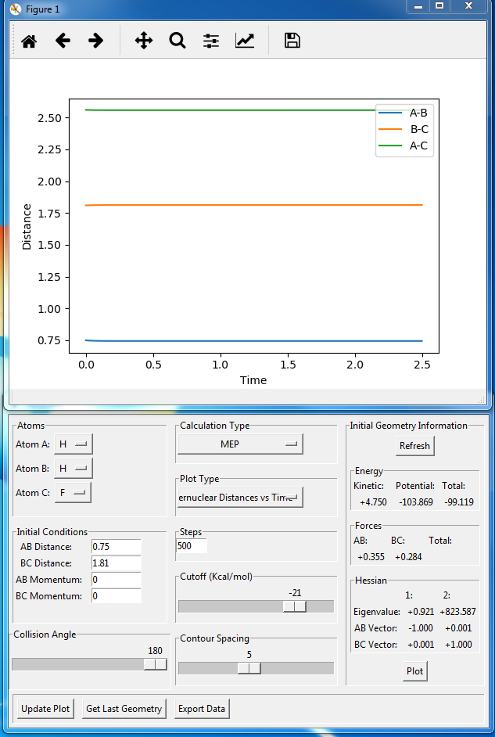The image size is (495, 737).
Task: Click the Update Plot button
Action: tap(45, 709)
